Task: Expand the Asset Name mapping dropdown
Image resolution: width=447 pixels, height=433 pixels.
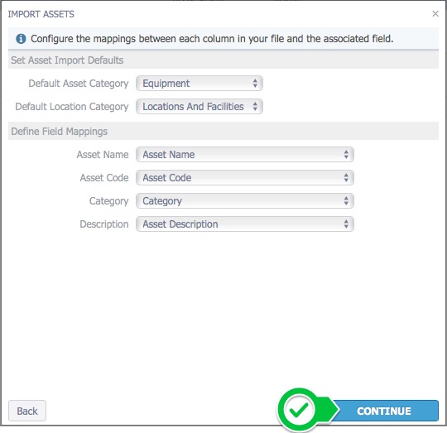Action: tap(245, 155)
